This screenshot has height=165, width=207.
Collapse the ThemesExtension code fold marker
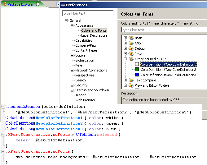pyautogui.click(x=3, y=107)
